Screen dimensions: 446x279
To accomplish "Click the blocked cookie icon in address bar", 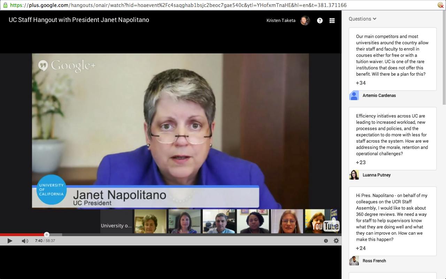I will point(440,5).
